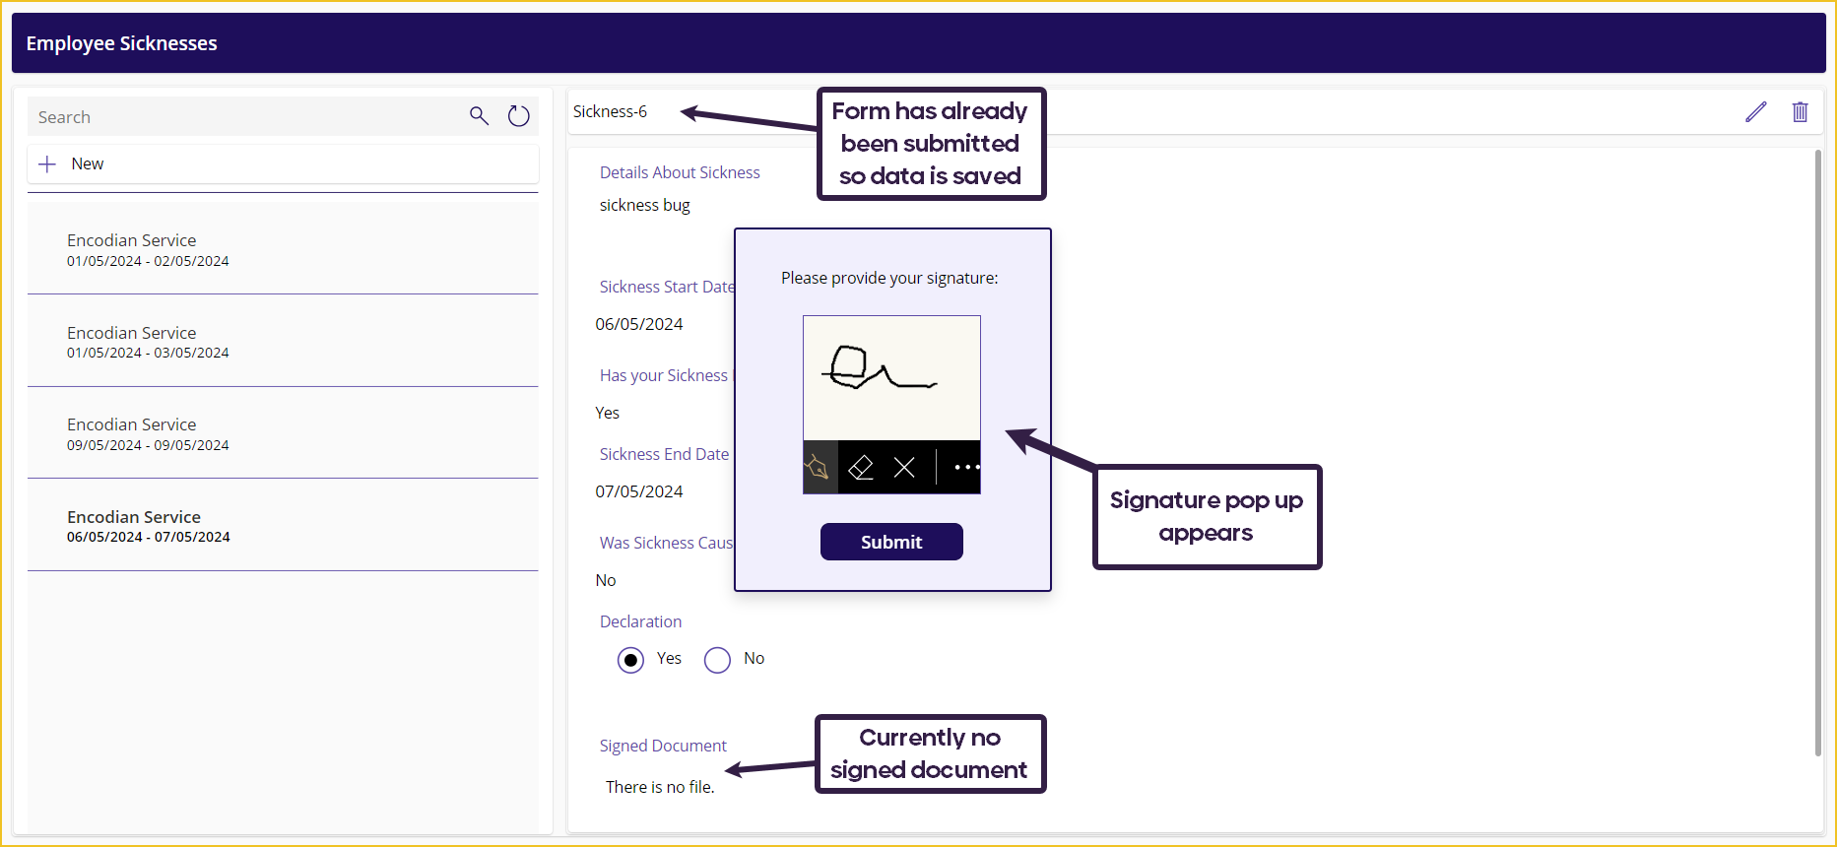Submit the signature
This screenshot has width=1837, height=847.
click(x=891, y=542)
